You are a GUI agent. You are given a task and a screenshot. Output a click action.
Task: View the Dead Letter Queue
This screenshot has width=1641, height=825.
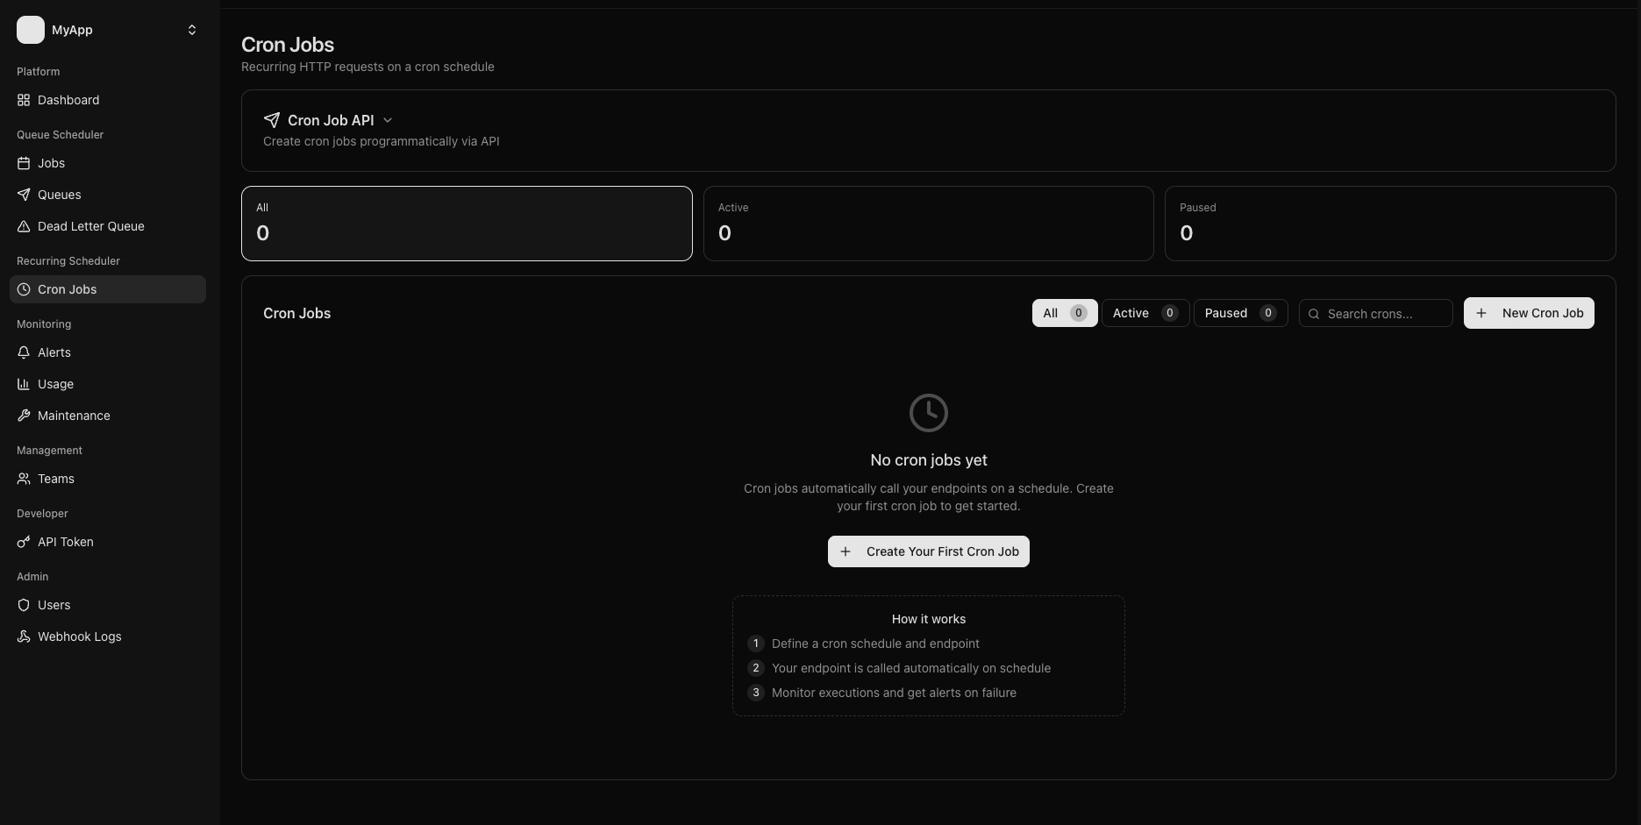pyautogui.click(x=90, y=226)
